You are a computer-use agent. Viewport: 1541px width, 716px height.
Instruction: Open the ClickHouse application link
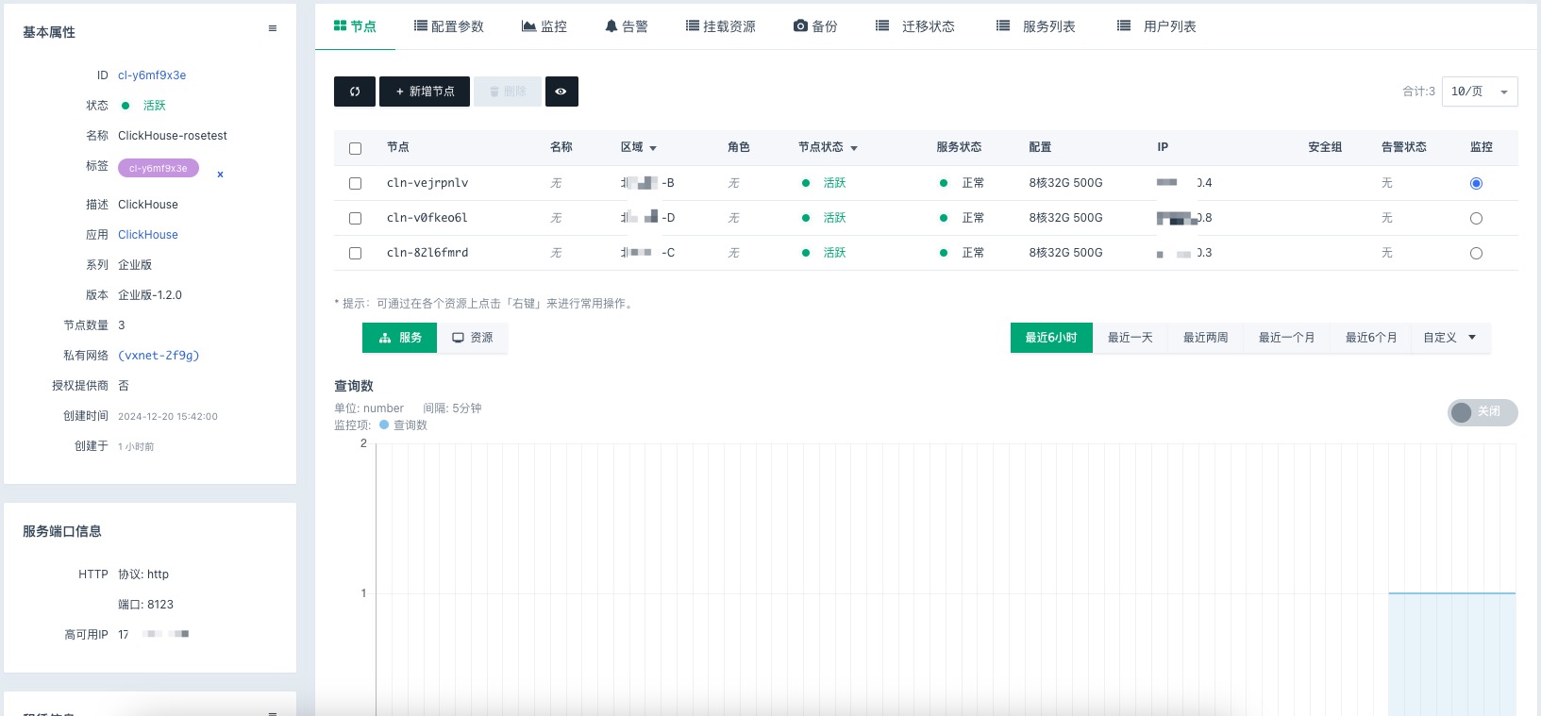(148, 235)
